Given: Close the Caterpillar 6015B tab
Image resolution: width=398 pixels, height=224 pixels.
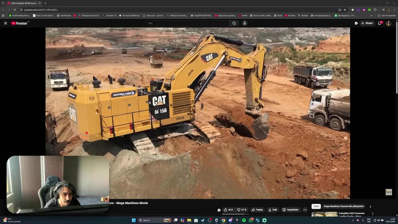Looking at the screenshot, I should click(x=40, y=3).
